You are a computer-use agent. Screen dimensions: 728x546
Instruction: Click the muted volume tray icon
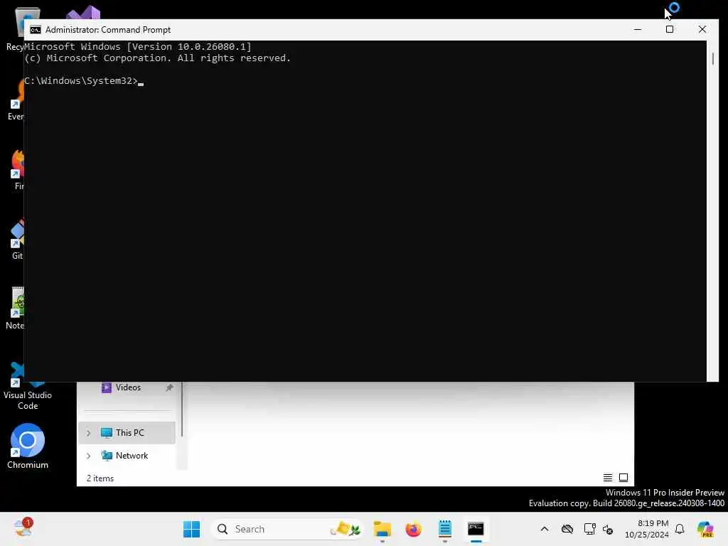pyautogui.click(x=608, y=529)
